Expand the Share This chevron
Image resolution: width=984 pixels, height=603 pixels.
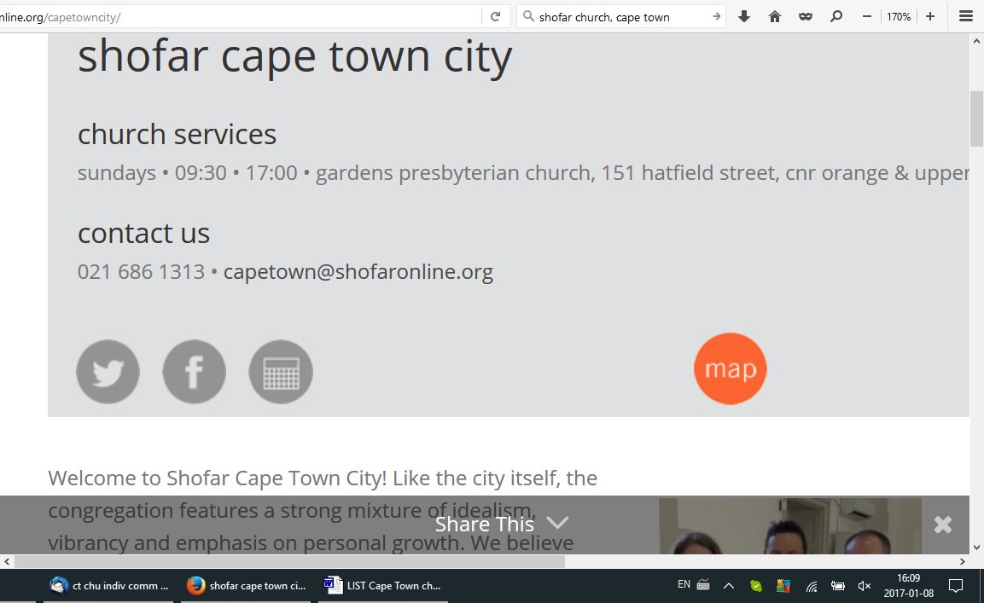(x=557, y=522)
